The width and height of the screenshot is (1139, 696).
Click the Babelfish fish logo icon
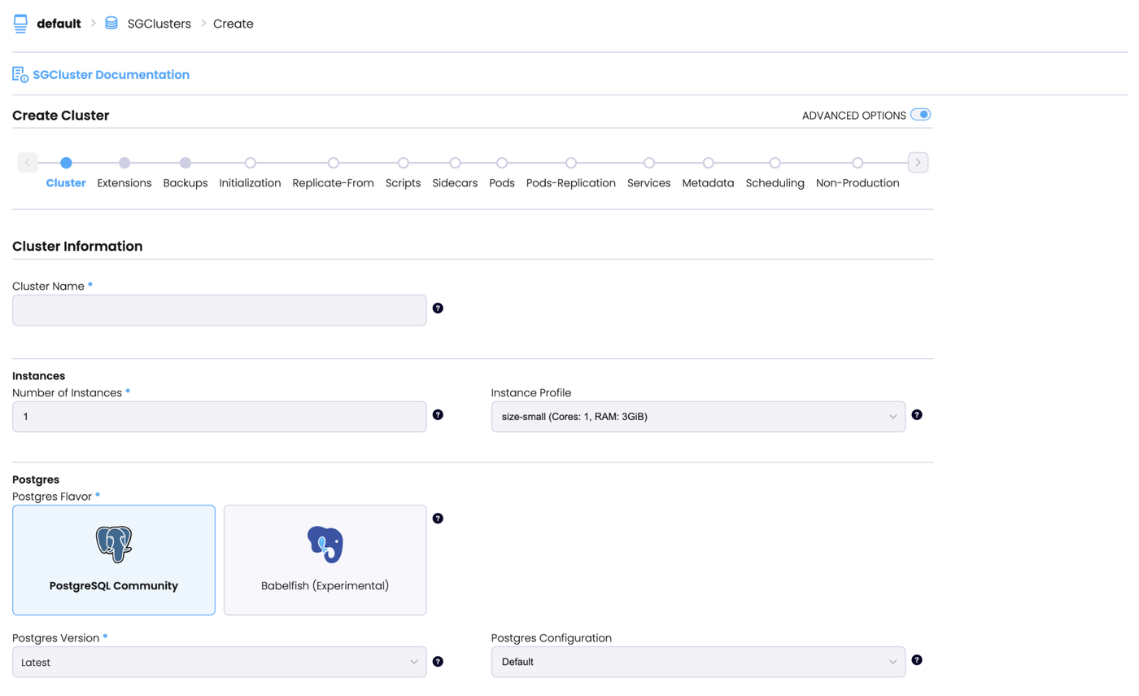coord(325,544)
